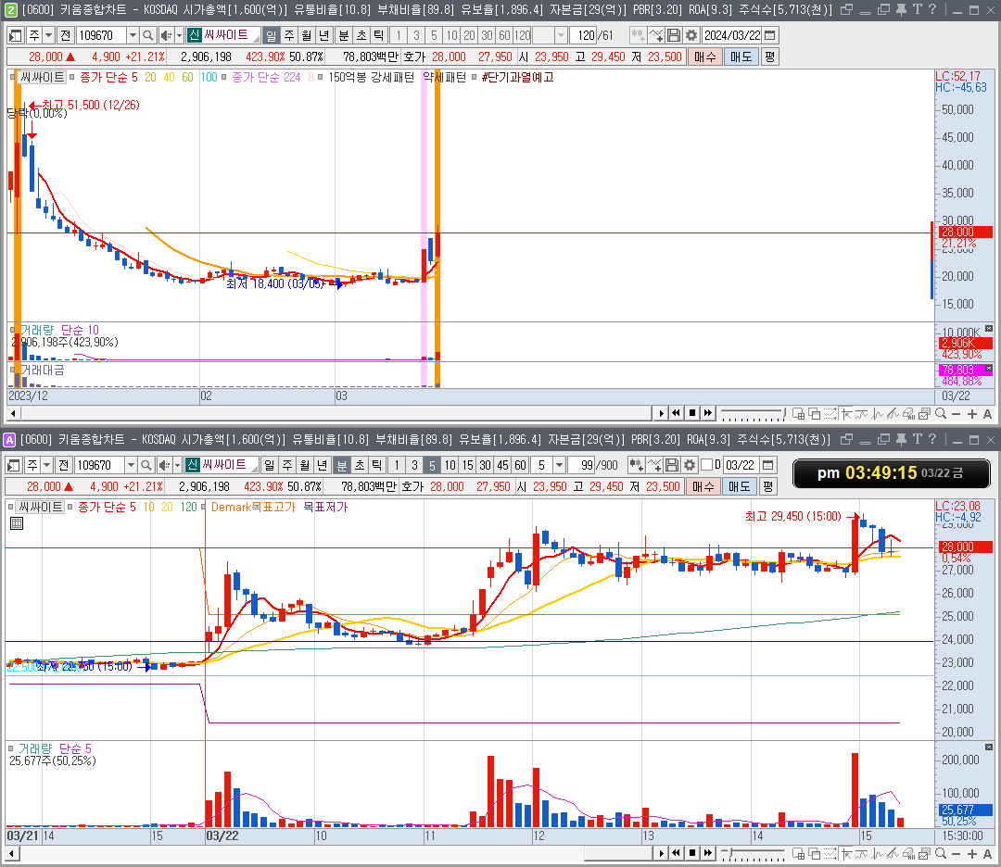Screen dimensions: 1001x867
Task: Open period value dropdown in top chart toolbar
Action: click(x=561, y=35)
